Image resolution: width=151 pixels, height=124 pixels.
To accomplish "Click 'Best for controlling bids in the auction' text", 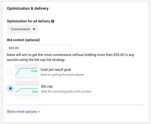I will click(66, 91).
